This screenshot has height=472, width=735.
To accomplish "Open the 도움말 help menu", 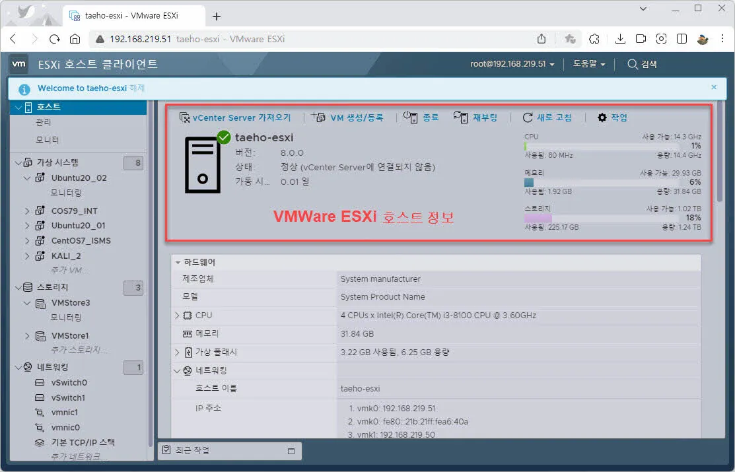I will click(587, 63).
